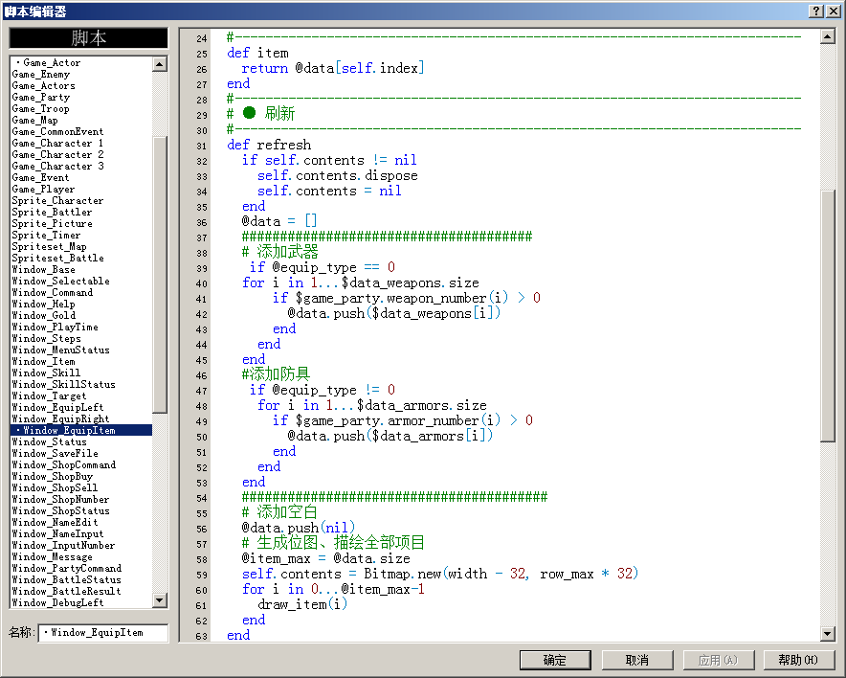Select the Window_BattleResult script
Viewport: 846px width, 678px height.
click(81, 592)
